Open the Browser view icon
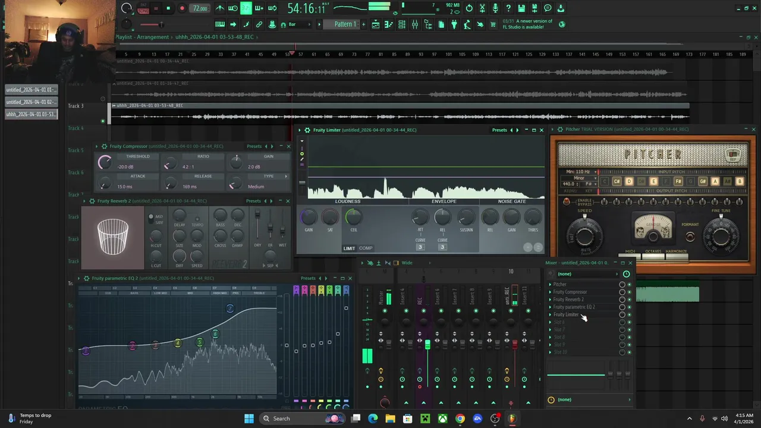The image size is (761, 428). [428, 24]
